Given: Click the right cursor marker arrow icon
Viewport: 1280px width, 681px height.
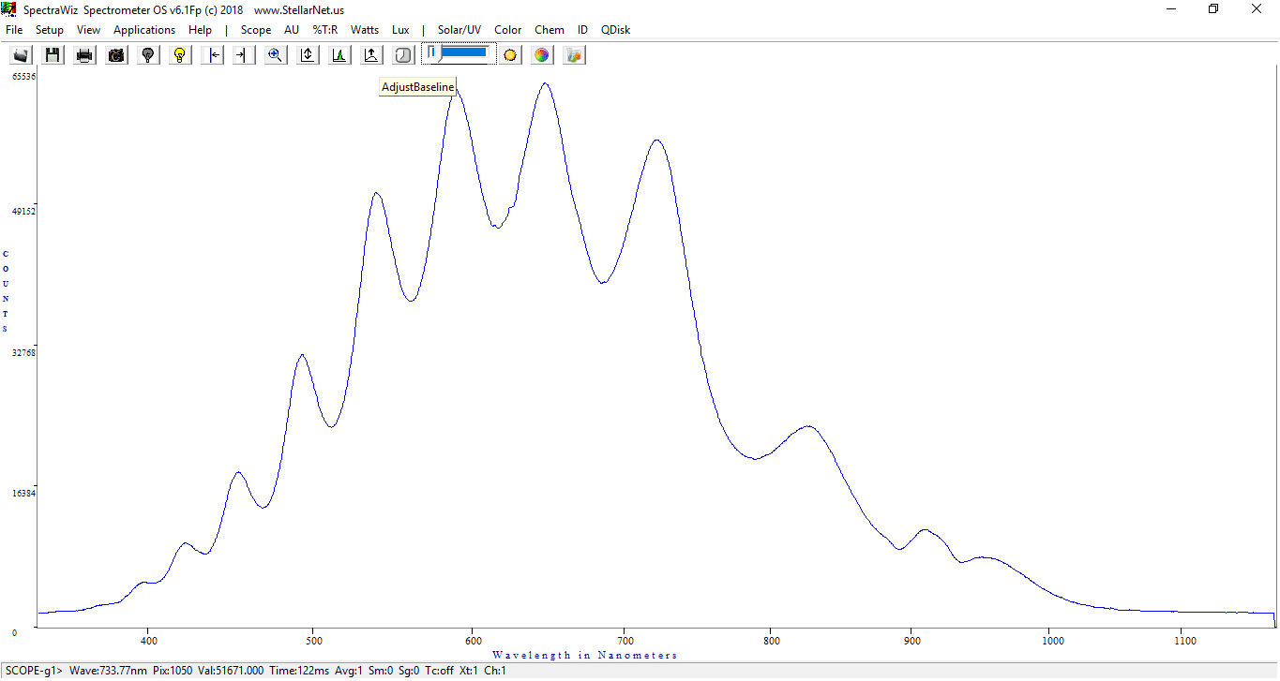Looking at the screenshot, I should 244,55.
